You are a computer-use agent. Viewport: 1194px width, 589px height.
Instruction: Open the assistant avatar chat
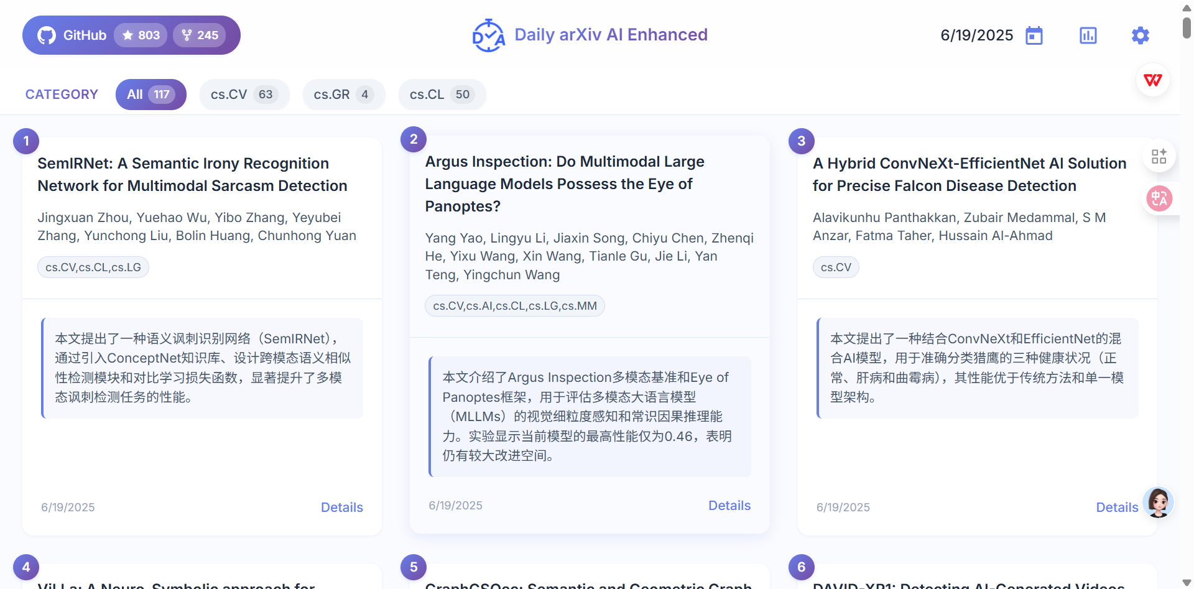(x=1158, y=503)
